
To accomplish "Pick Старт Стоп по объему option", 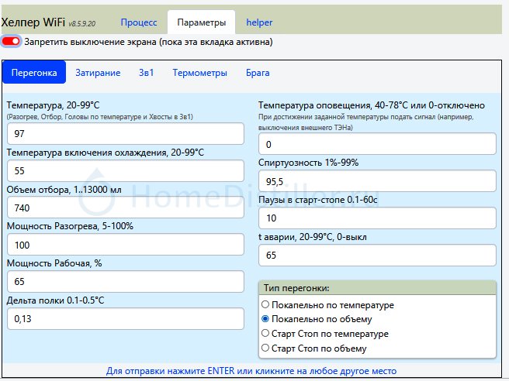I will click(x=265, y=348).
